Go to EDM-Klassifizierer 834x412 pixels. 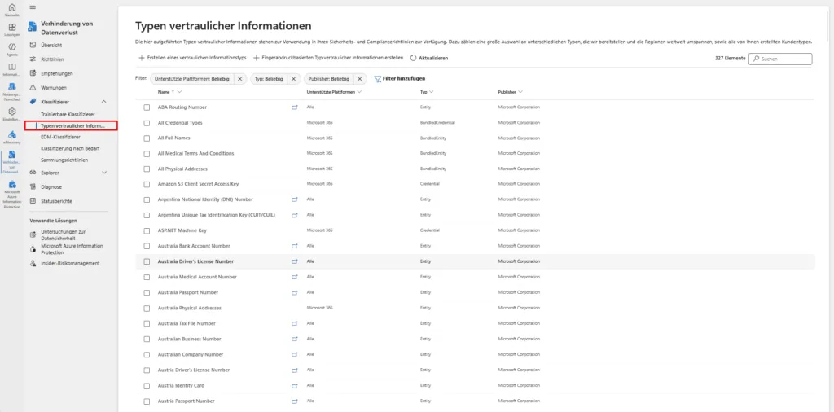coord(60,137)
